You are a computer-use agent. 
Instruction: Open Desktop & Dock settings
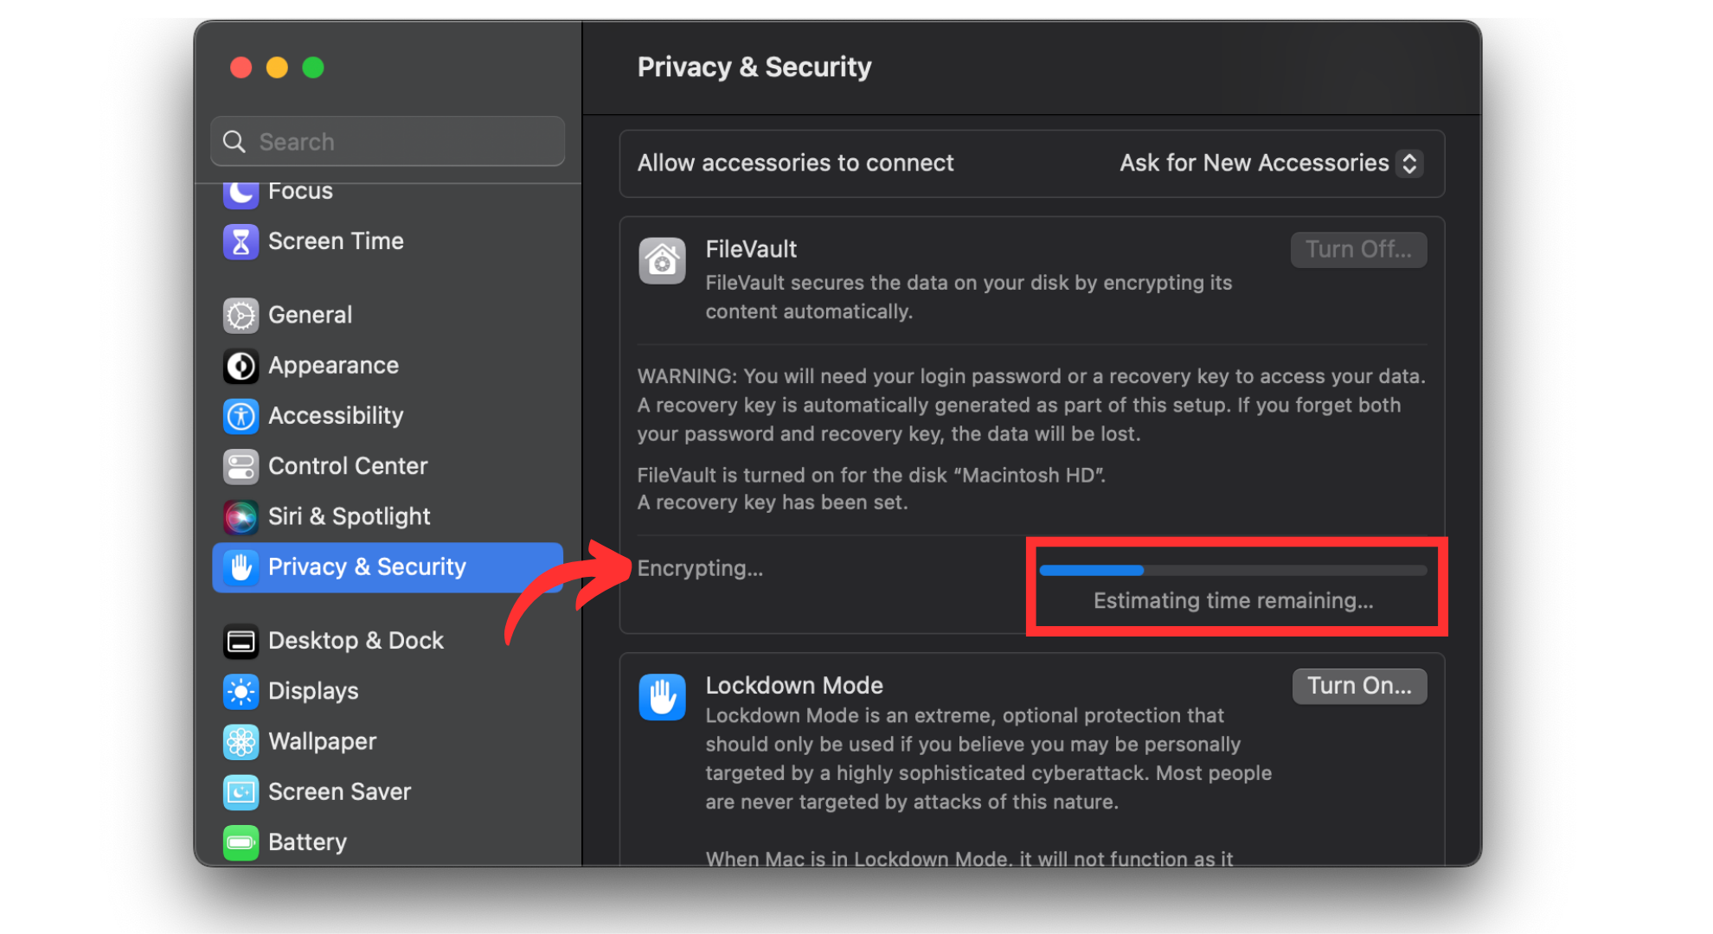[355, 641]
